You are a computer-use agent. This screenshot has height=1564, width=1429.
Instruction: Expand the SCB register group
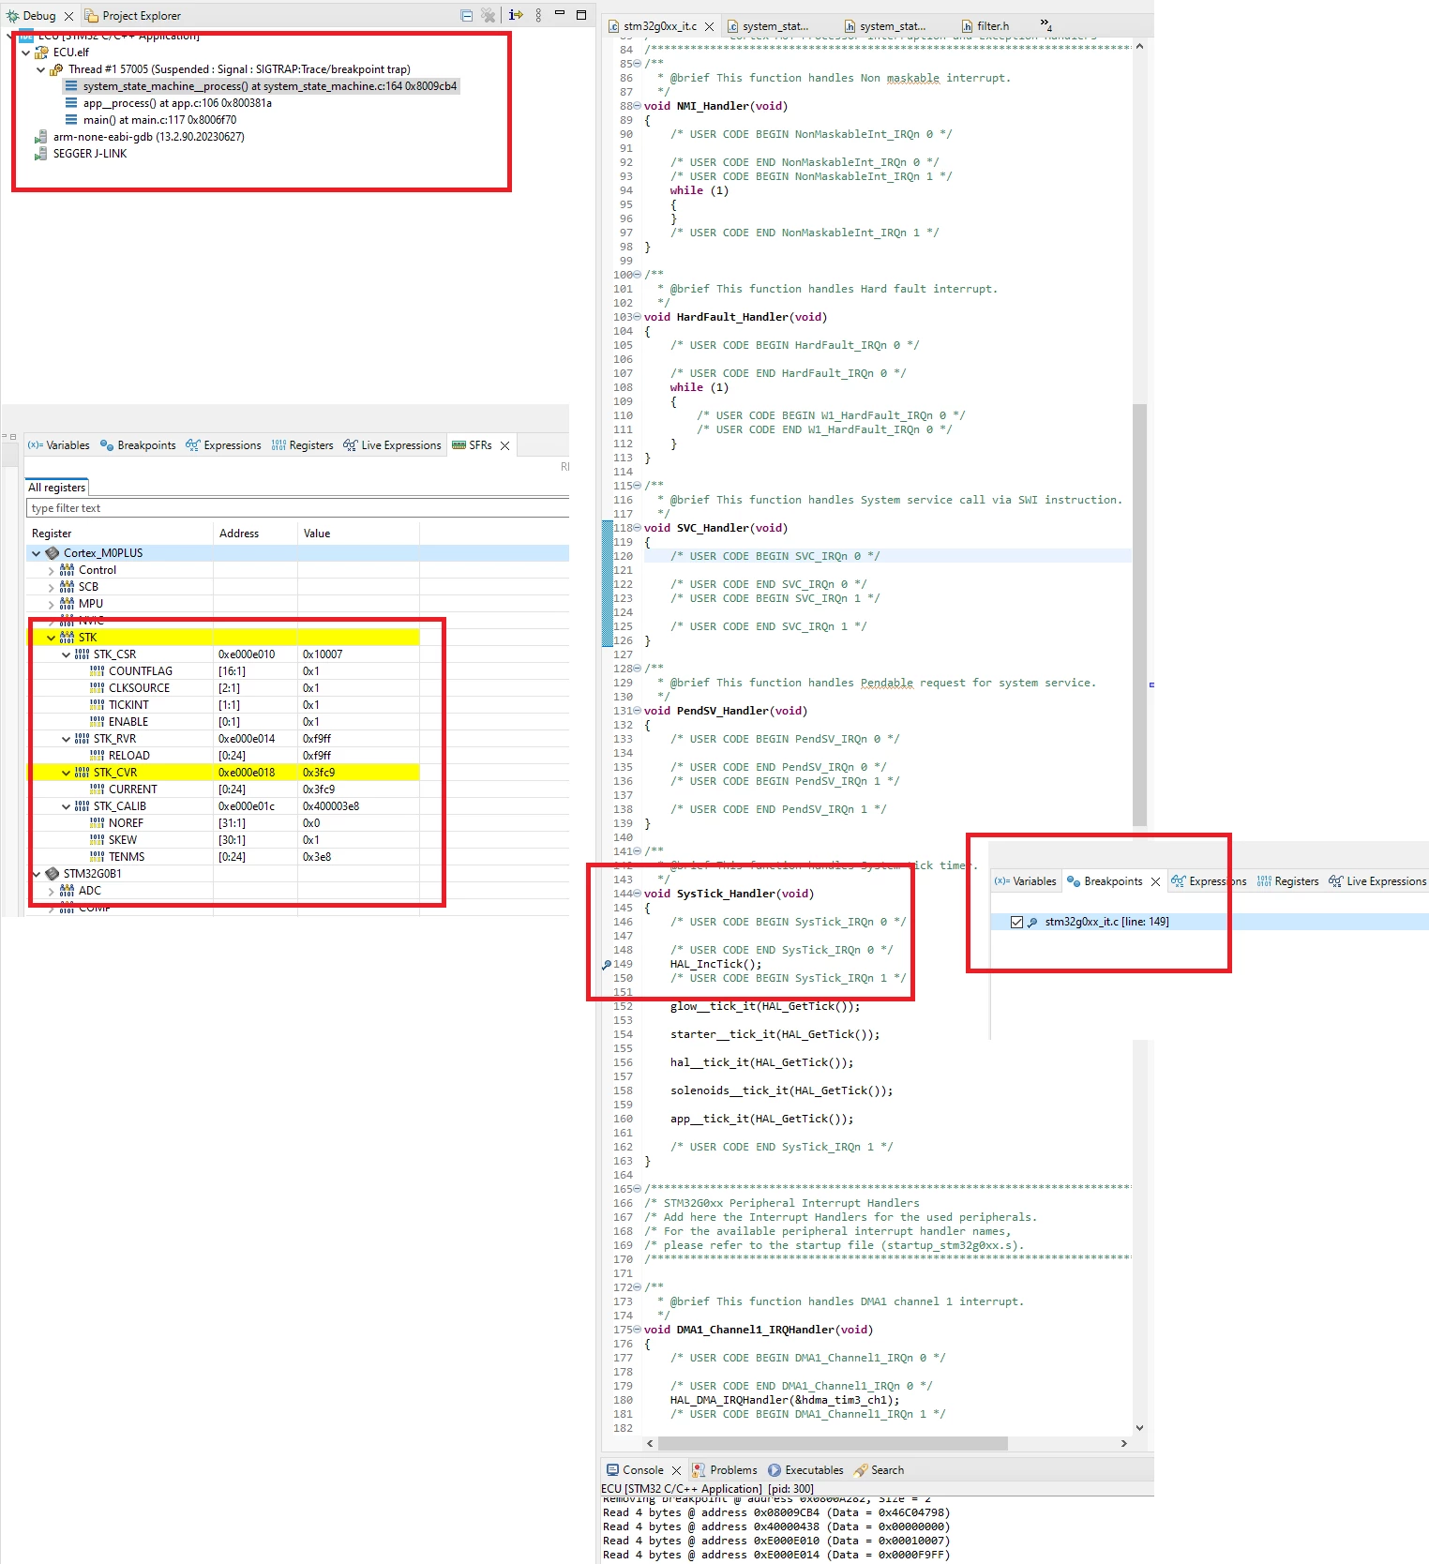click(x=51, y=587)
